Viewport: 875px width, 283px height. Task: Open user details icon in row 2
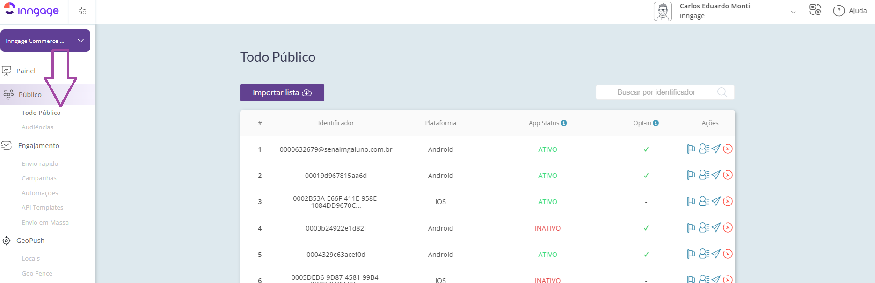tap(704, 175)
